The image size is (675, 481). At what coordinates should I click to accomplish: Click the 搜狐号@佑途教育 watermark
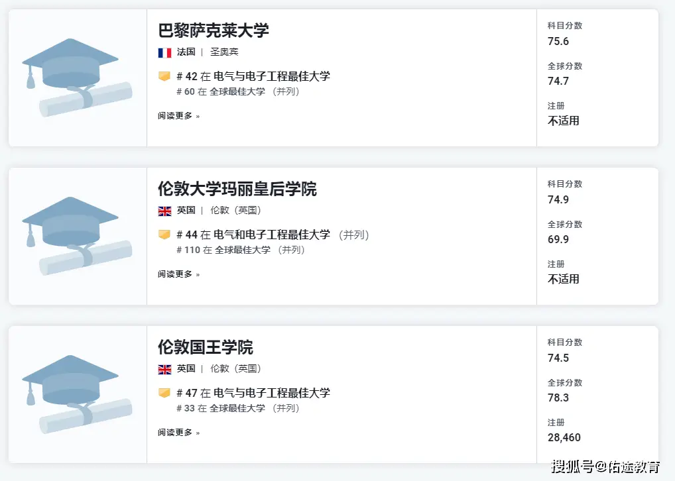click(x=606, y=466)
